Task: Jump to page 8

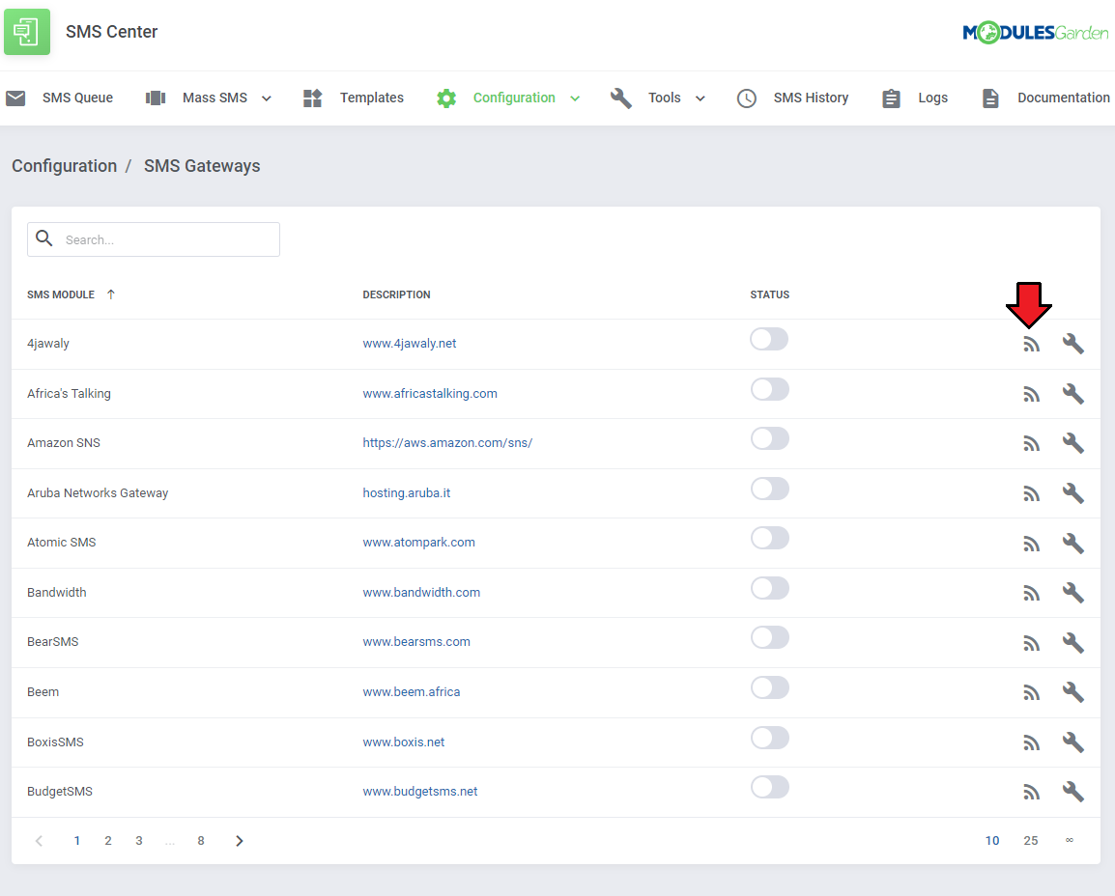Action: [201, 841]
